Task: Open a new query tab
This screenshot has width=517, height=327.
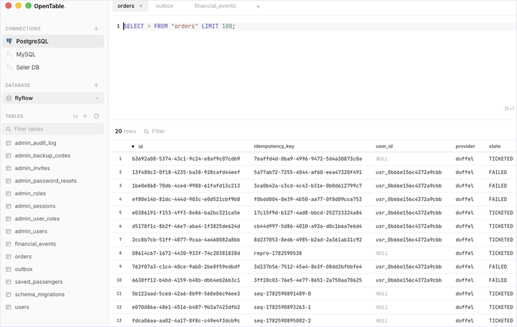Action: [x=258, y=6]
